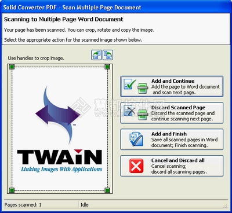232x213 pixels.
Task: Click the Pages scanned status panel
Action: click(41, 205)
